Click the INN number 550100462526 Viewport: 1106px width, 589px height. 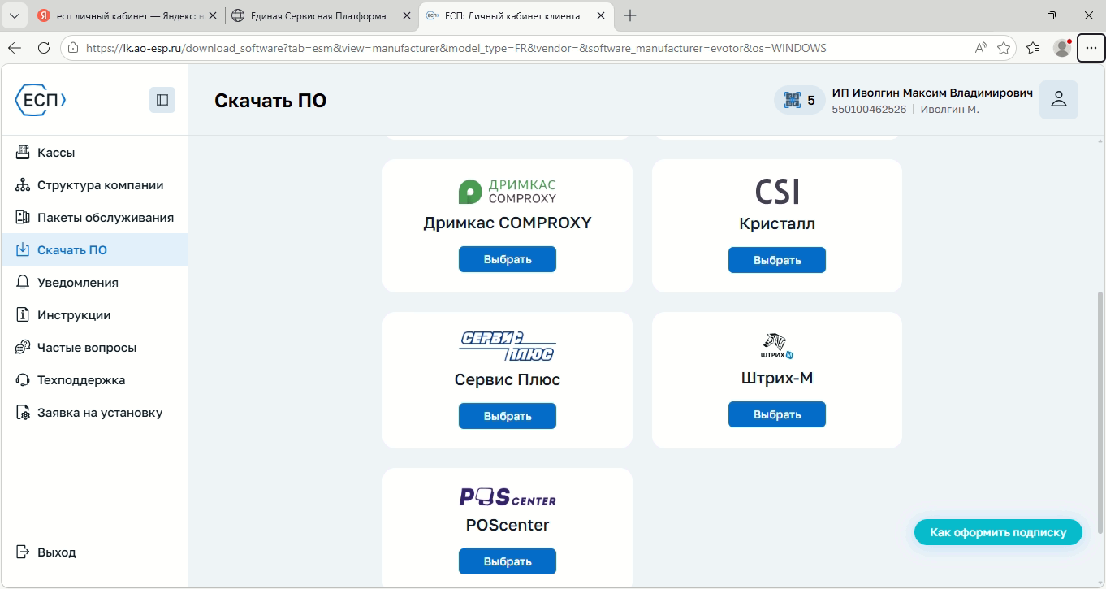(x=869, y=110)
